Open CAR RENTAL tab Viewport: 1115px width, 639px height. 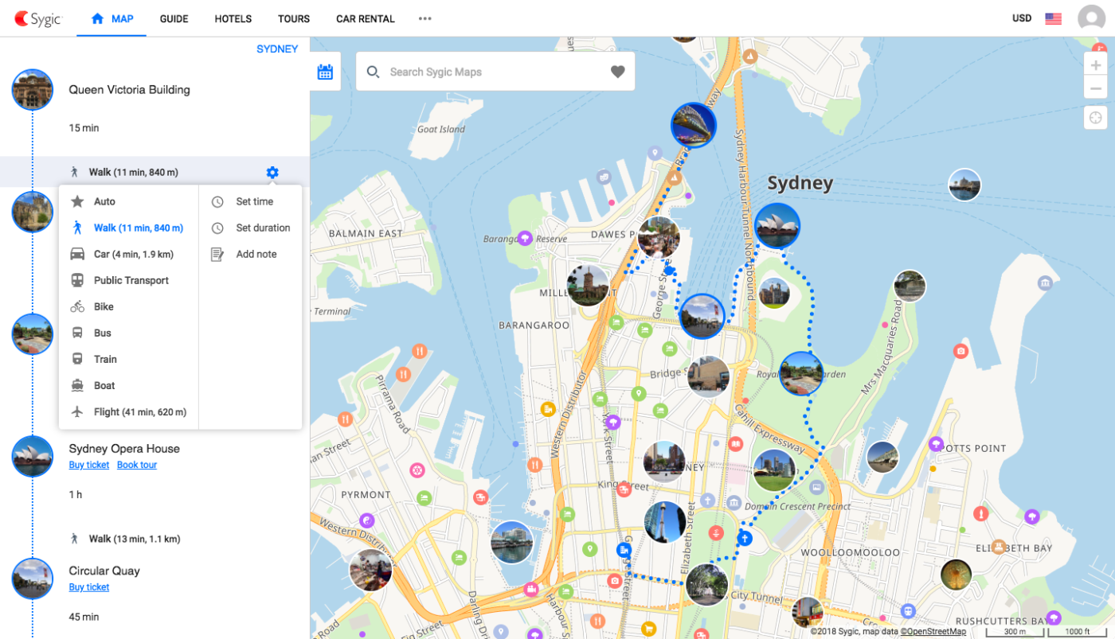[x=366, y=18]
